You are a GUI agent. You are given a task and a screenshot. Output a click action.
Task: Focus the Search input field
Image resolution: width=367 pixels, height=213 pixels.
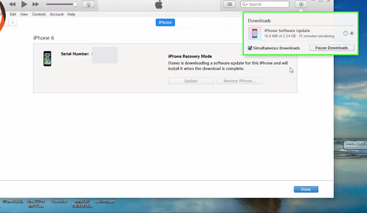click(265, 4)
